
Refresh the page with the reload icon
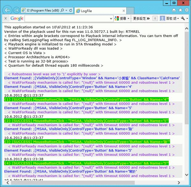click(71, 11)
